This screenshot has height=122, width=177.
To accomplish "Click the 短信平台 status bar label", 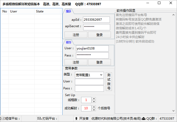I will pyautogui.click(x=12, y=118).
